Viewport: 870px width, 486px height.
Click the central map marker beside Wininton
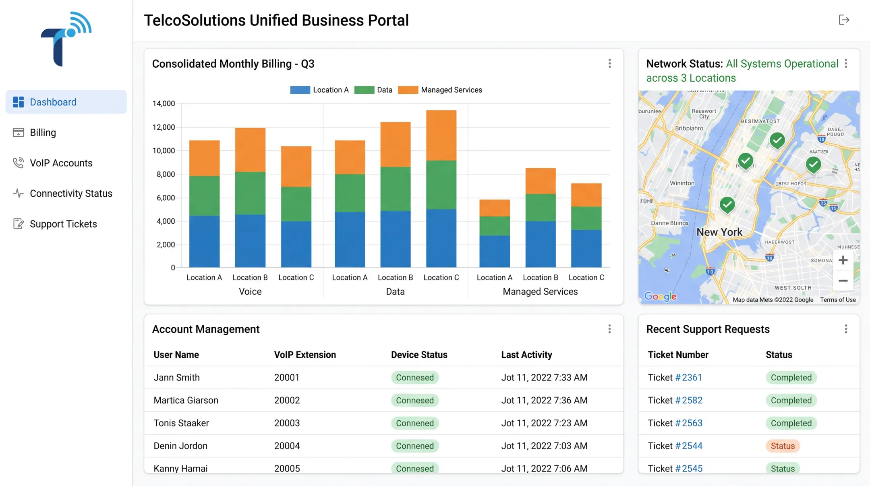point(746,161)
